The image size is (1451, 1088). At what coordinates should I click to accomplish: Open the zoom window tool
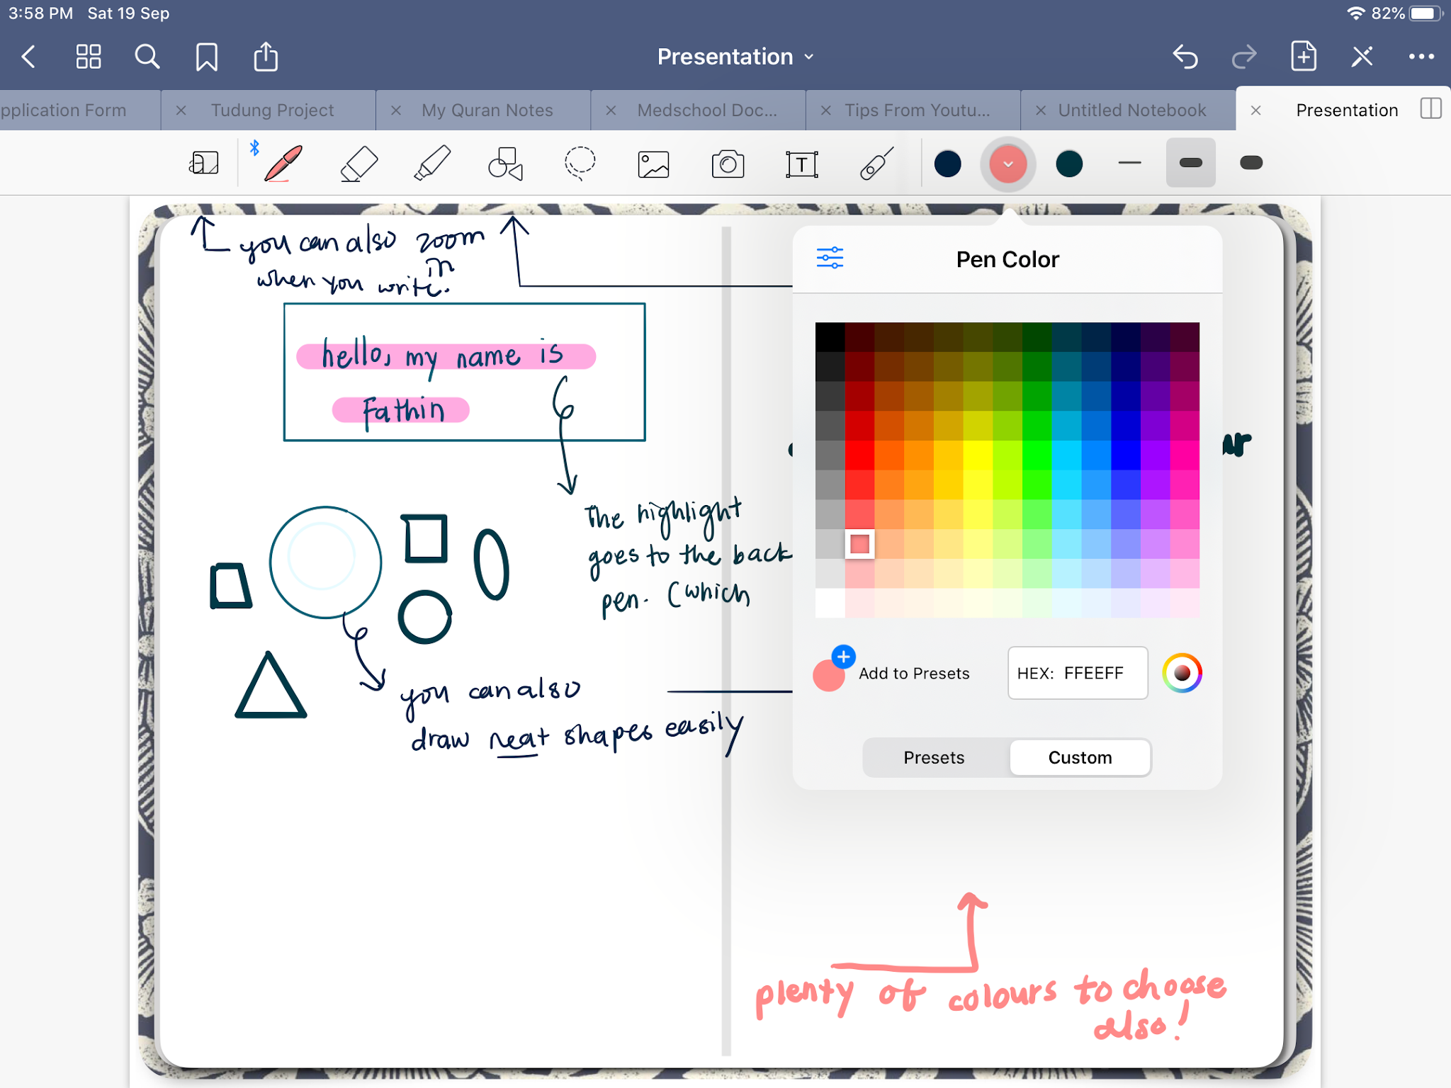[204, 164]
